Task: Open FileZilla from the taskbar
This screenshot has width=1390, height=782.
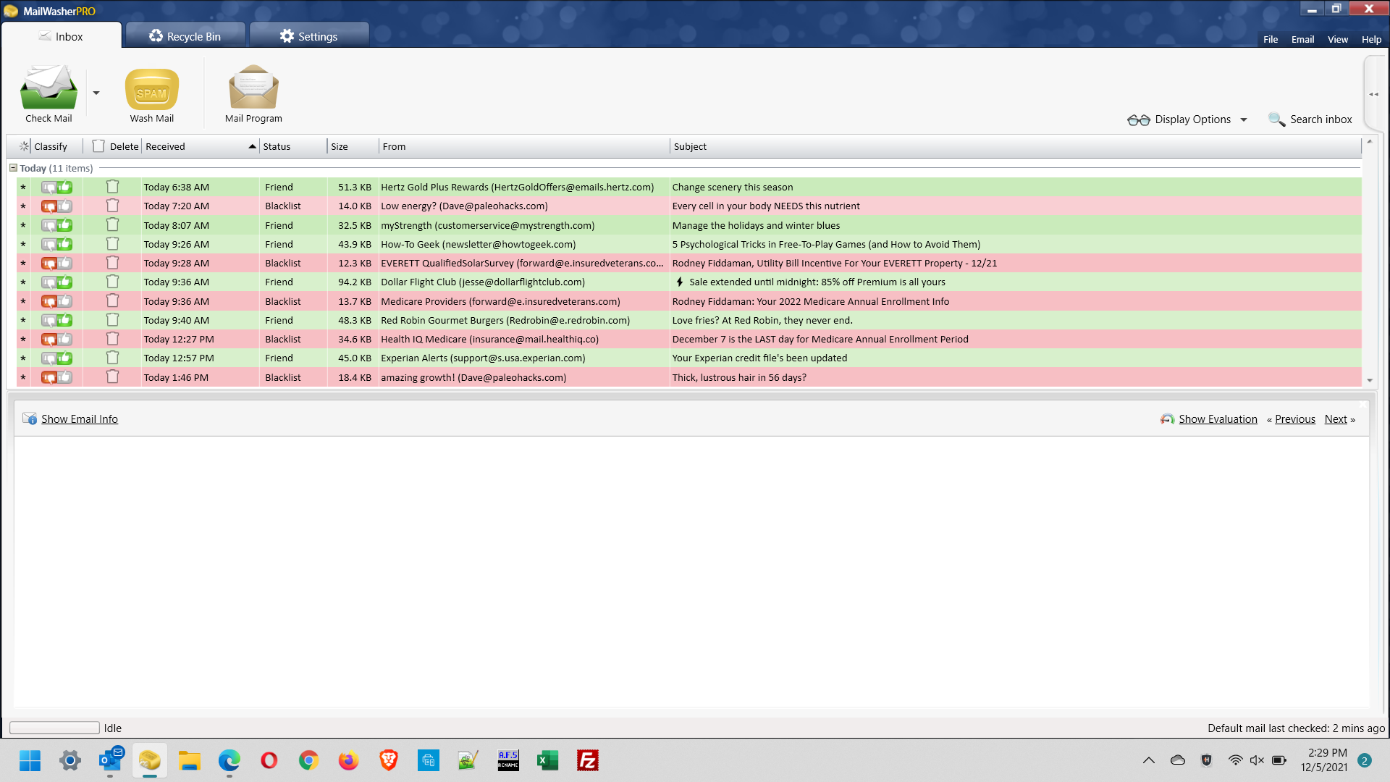Action: (x=587, y=760)
